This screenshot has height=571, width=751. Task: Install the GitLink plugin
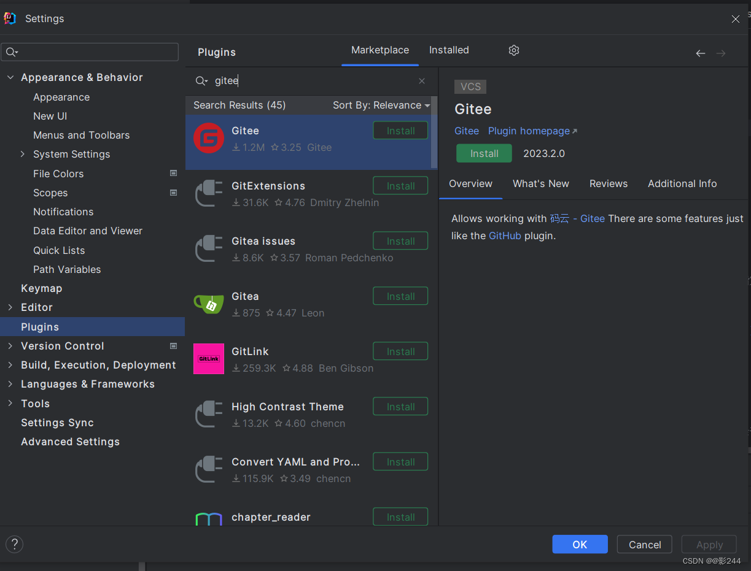(x=400, y=351)
